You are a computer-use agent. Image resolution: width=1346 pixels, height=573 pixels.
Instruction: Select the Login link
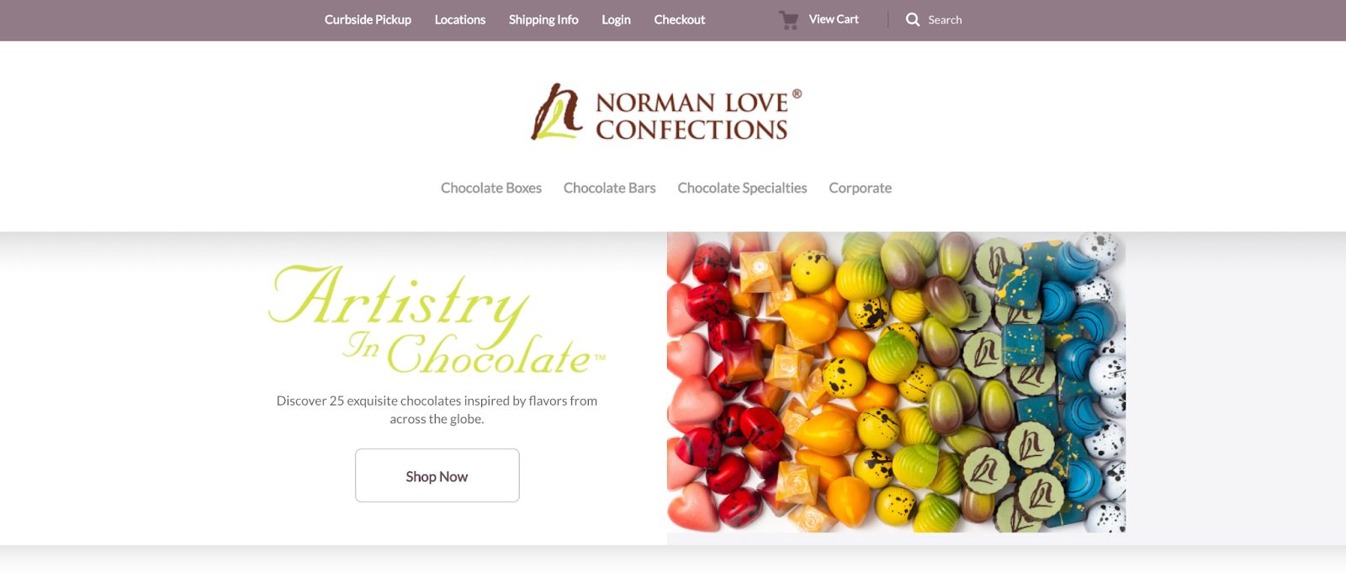pyautogui.click(x=616, y=19)
